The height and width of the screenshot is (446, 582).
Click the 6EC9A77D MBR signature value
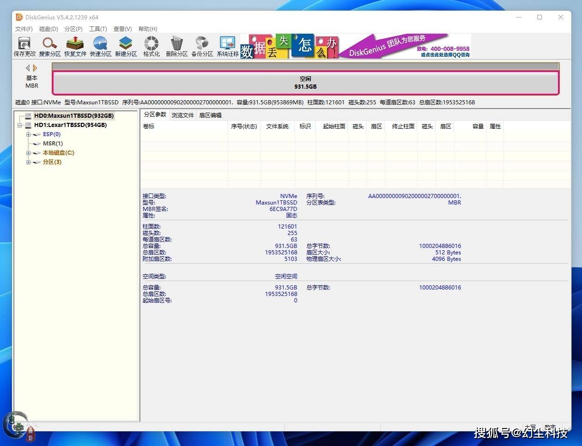[283, 209]
